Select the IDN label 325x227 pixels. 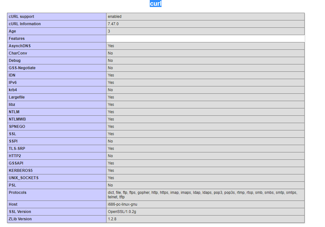pyautogui.click(x=12, y=75)
